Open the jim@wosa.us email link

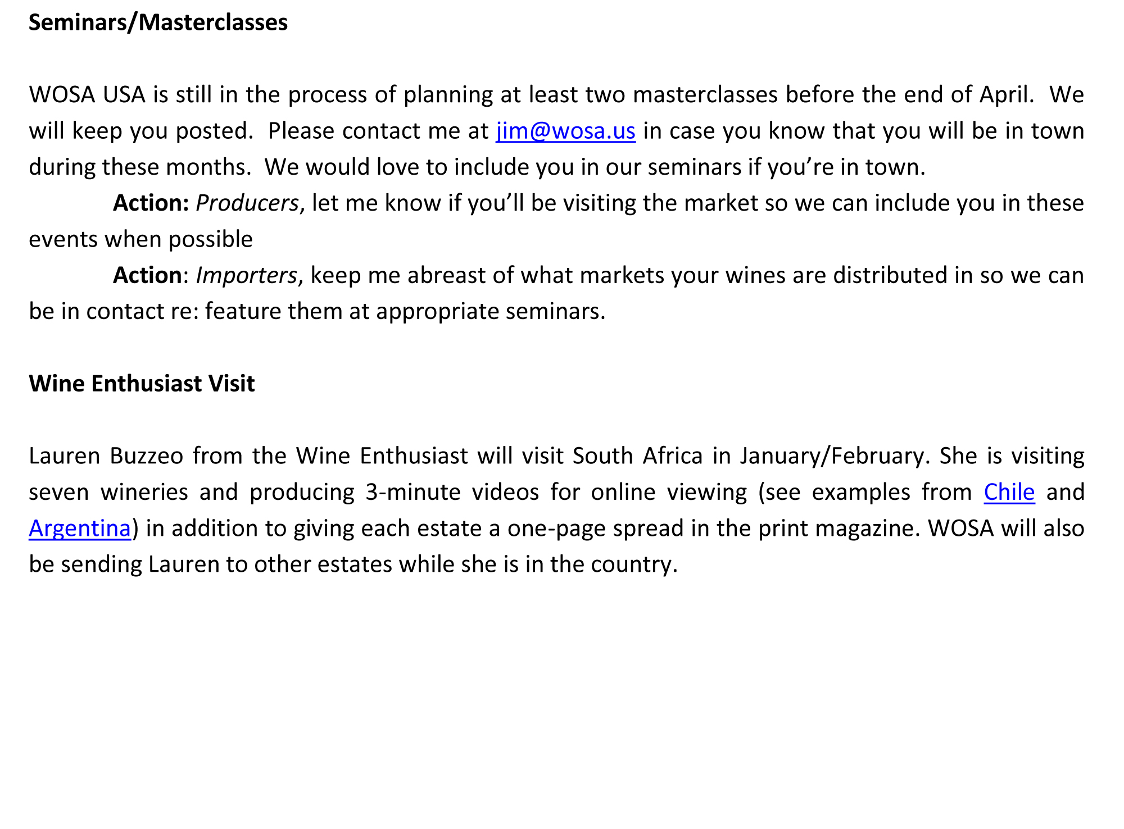[x=565, y=131]
